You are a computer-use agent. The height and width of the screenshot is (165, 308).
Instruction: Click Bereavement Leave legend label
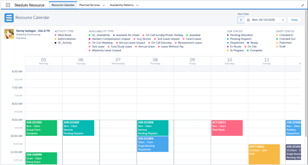pos(190,43)
